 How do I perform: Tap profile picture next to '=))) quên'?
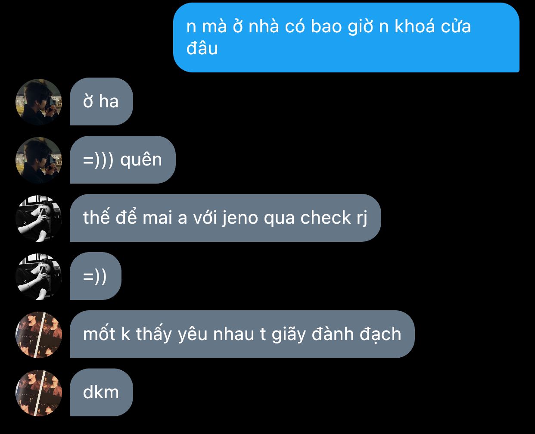click(39, 160)
